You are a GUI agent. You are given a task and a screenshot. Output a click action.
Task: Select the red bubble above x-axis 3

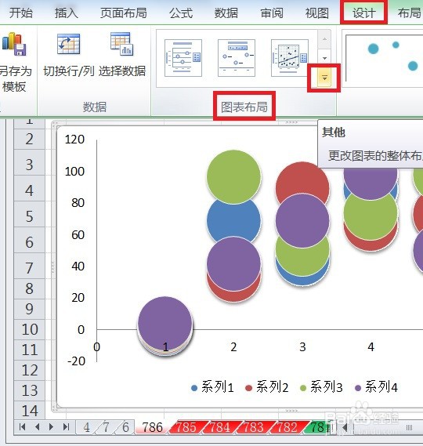[x=302, y=179]
